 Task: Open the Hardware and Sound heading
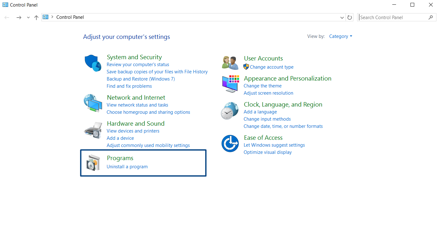[135, 123]
